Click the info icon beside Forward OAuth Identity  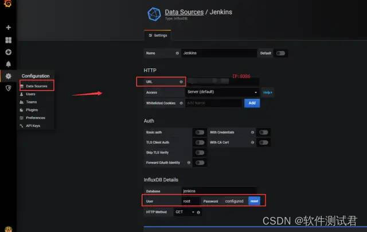189,163
